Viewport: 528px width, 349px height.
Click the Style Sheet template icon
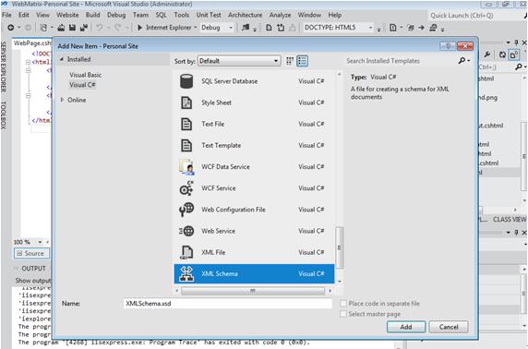pos(186,102)
